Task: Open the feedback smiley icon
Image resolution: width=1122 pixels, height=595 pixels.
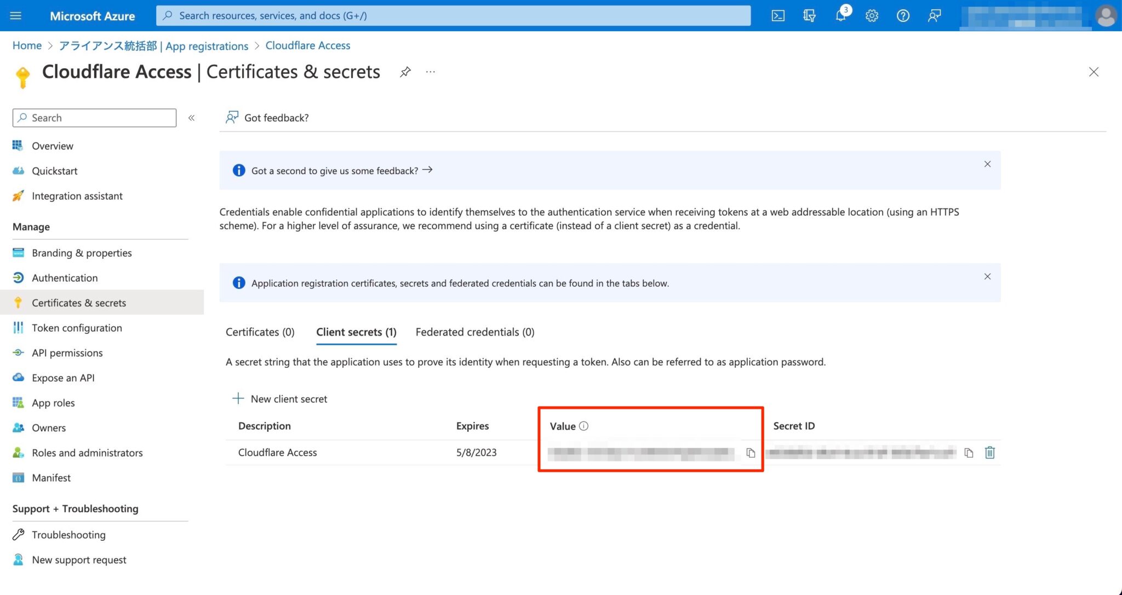Action: pos(934,15)
